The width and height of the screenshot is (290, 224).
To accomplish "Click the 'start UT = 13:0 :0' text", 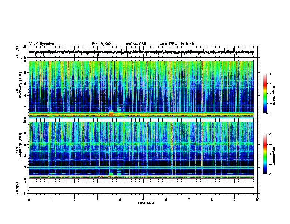I will coord(177,44).
